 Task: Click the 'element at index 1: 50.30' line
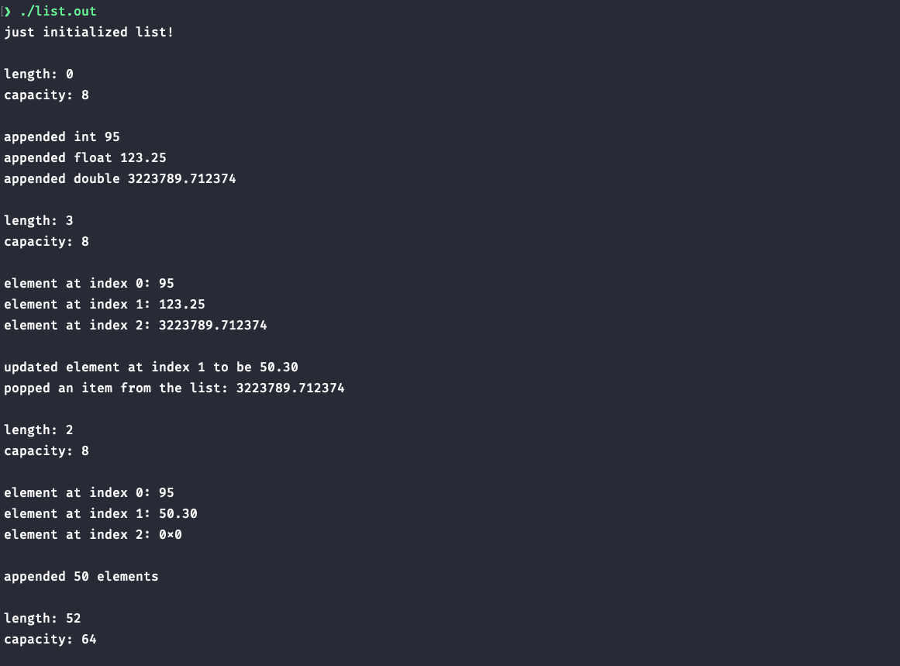click(x=101, y=514)
